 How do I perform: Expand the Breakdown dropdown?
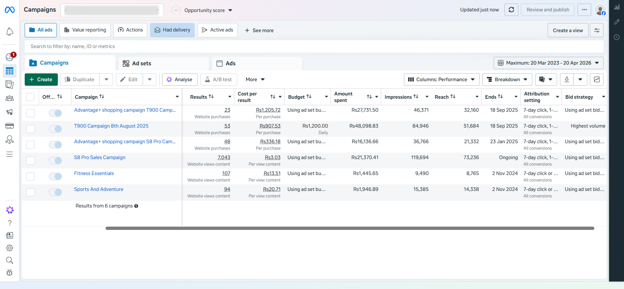tap(507, 80)
